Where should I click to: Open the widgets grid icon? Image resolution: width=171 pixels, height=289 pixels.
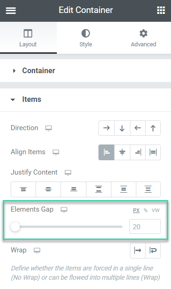[161, 10]
